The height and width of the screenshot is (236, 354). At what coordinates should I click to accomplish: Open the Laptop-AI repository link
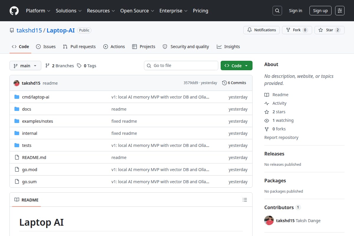pos(61,30)
